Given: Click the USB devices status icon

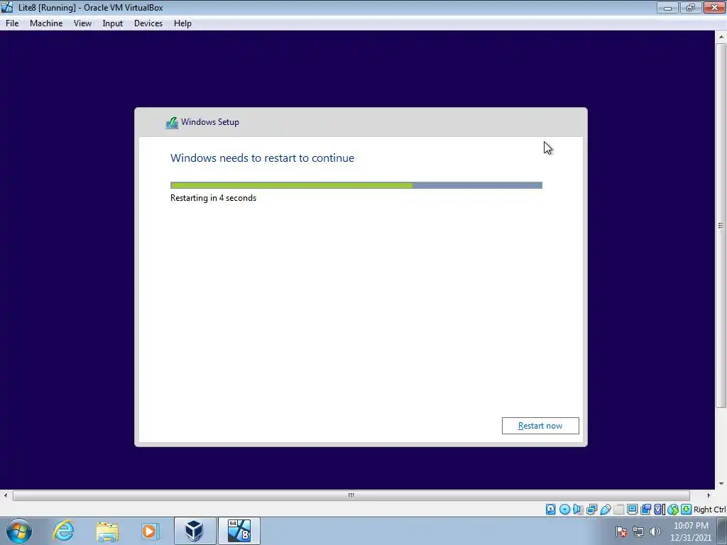Looking at the screenshot, I should pyautogui.click(x=606, y=510).
